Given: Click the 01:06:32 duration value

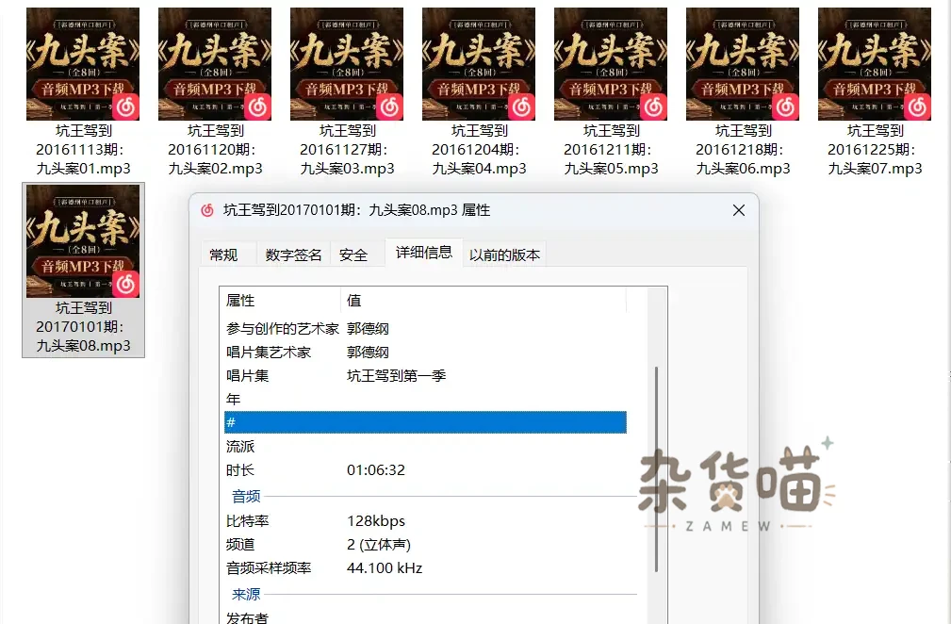Looking at the screenshot, I should click(376, 470).
